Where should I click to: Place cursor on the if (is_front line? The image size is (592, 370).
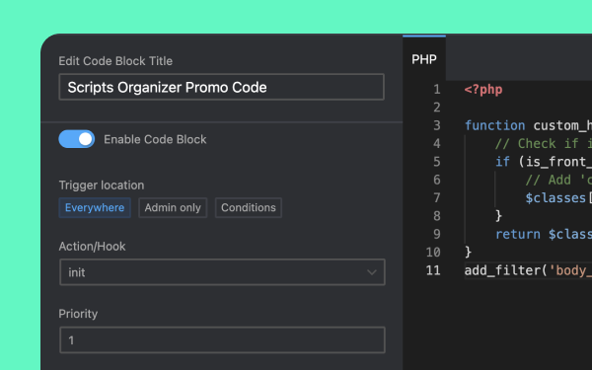(x=544, y=162)
